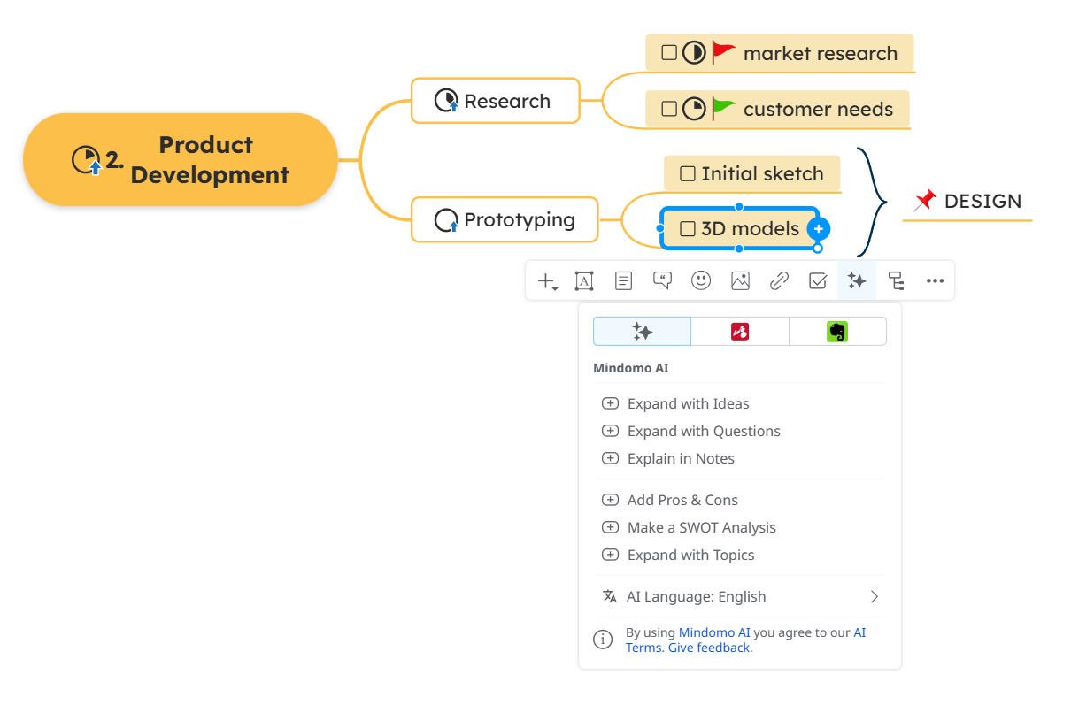This screenshot has width=1071, height=705.
Task: Open the outline structure icon in the toolbar
Action: pyautogui.click(x=896, y=280)
